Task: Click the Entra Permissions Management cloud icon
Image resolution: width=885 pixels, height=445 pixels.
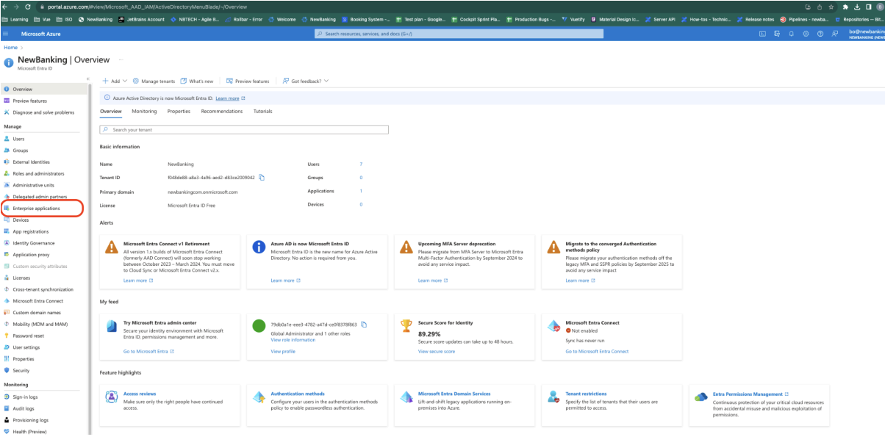Action: coord(701,397)
